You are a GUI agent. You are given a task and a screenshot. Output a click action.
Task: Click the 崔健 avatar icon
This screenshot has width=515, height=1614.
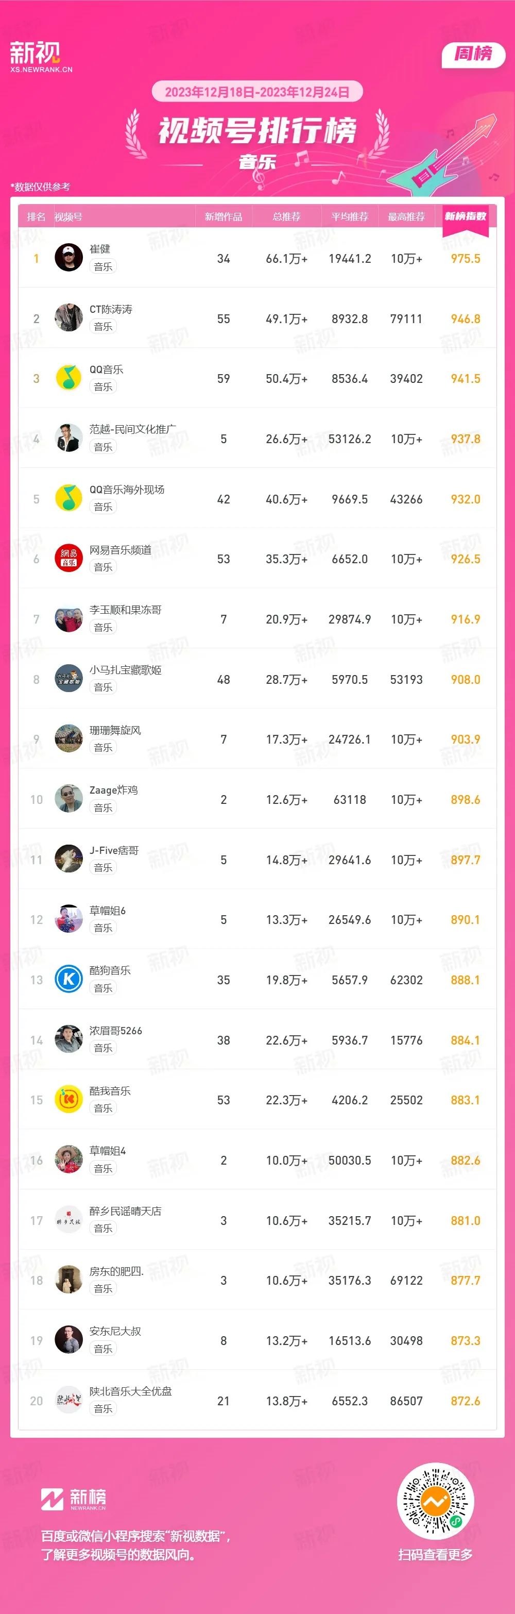point(69,258)
